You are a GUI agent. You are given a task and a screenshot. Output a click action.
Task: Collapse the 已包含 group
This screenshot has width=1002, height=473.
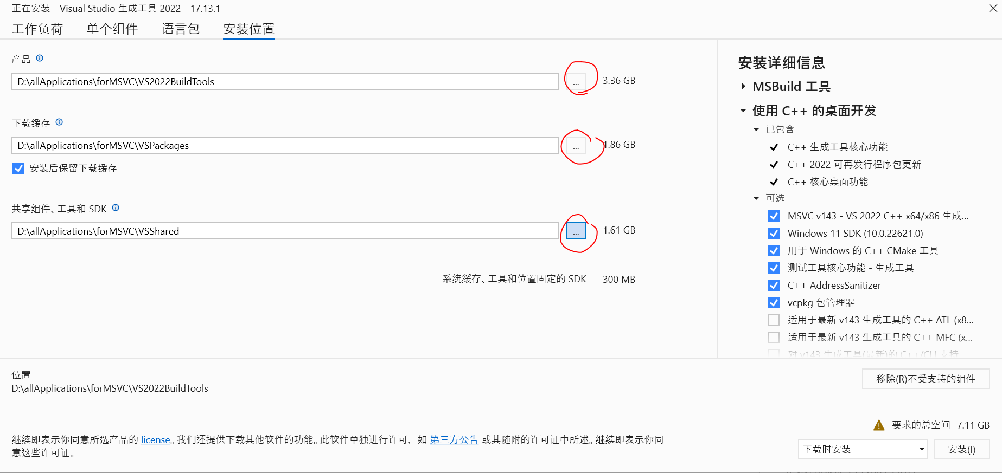click(x=756, y=129)
